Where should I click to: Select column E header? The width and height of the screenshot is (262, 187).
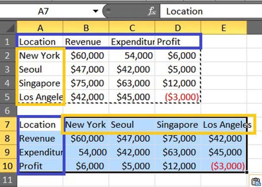224,28
